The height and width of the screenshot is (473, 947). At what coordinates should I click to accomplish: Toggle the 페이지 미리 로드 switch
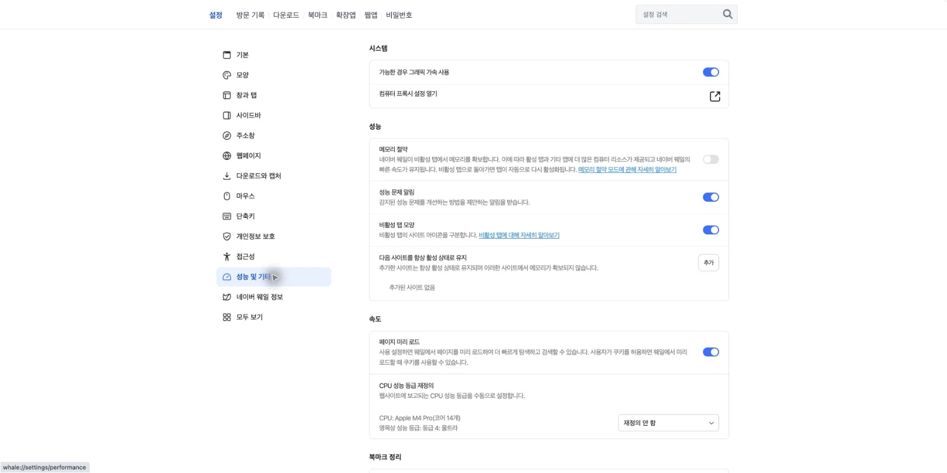click(x=711, y=352)
